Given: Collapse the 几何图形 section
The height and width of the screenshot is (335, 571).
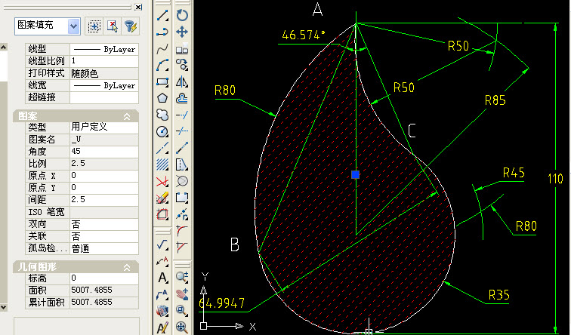Looking at the screenshot, I should pyautogui.click(x=127, y=267).
